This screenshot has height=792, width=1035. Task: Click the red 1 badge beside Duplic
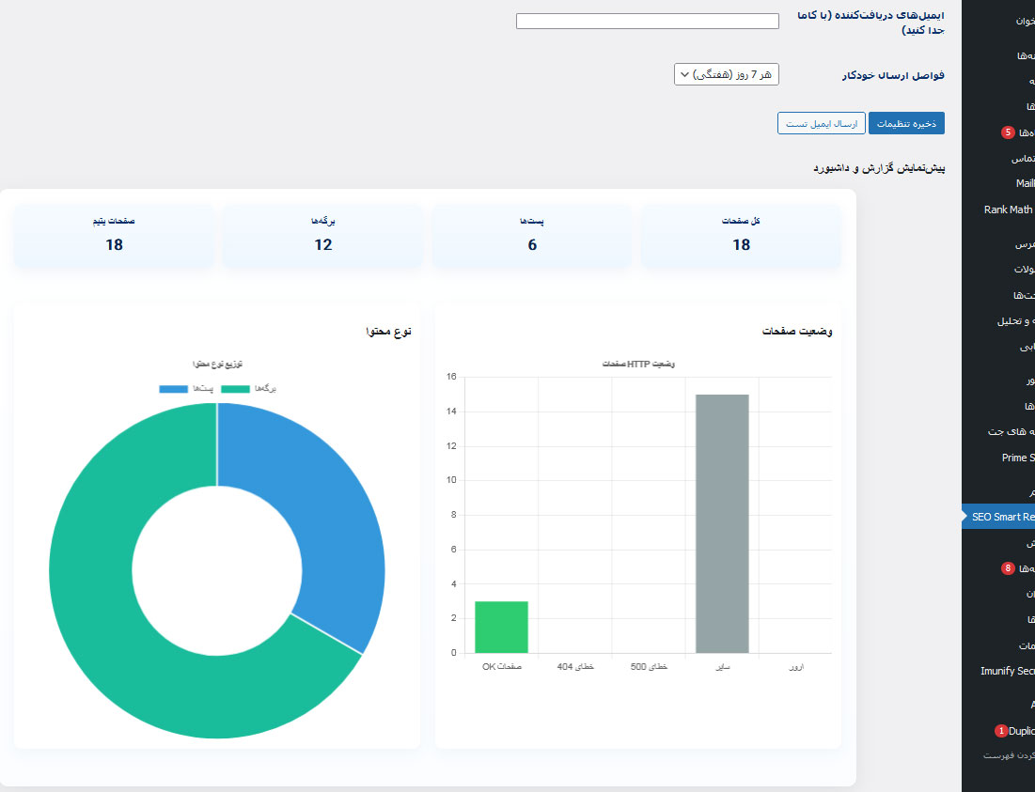(x=1001, y=731)
